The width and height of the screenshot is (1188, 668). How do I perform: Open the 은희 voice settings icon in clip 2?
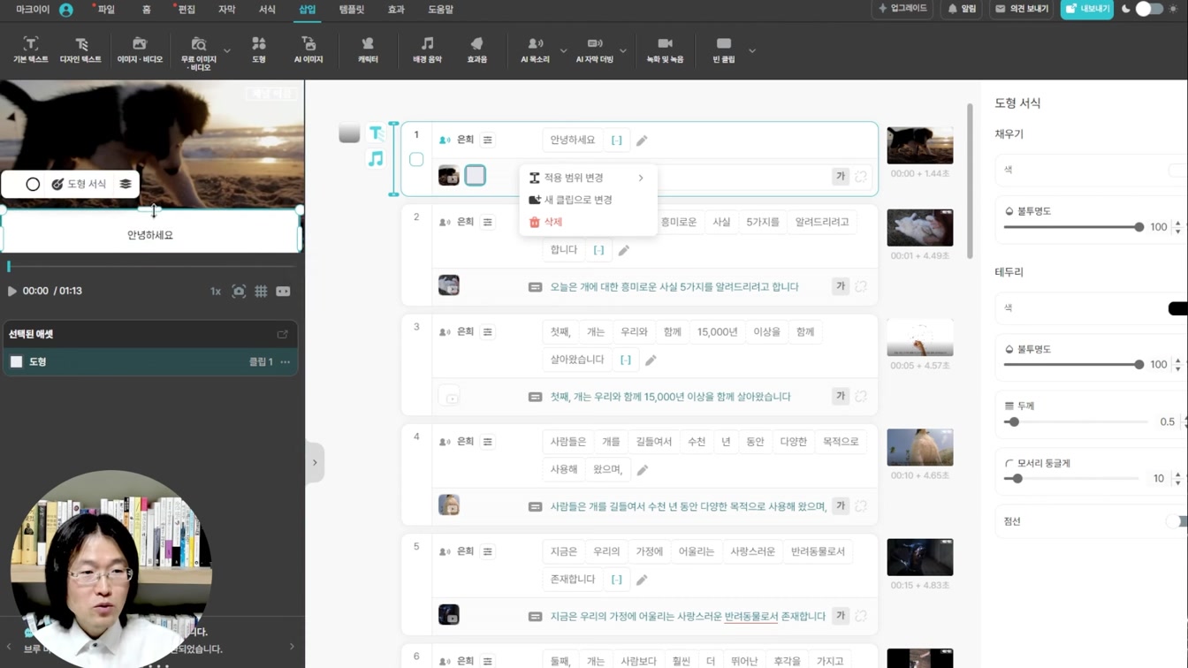488,222
